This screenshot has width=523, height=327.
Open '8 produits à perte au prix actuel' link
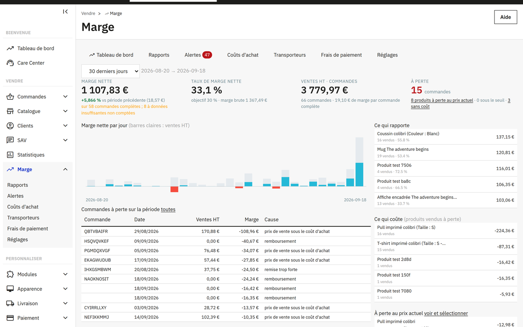point(442,100)
